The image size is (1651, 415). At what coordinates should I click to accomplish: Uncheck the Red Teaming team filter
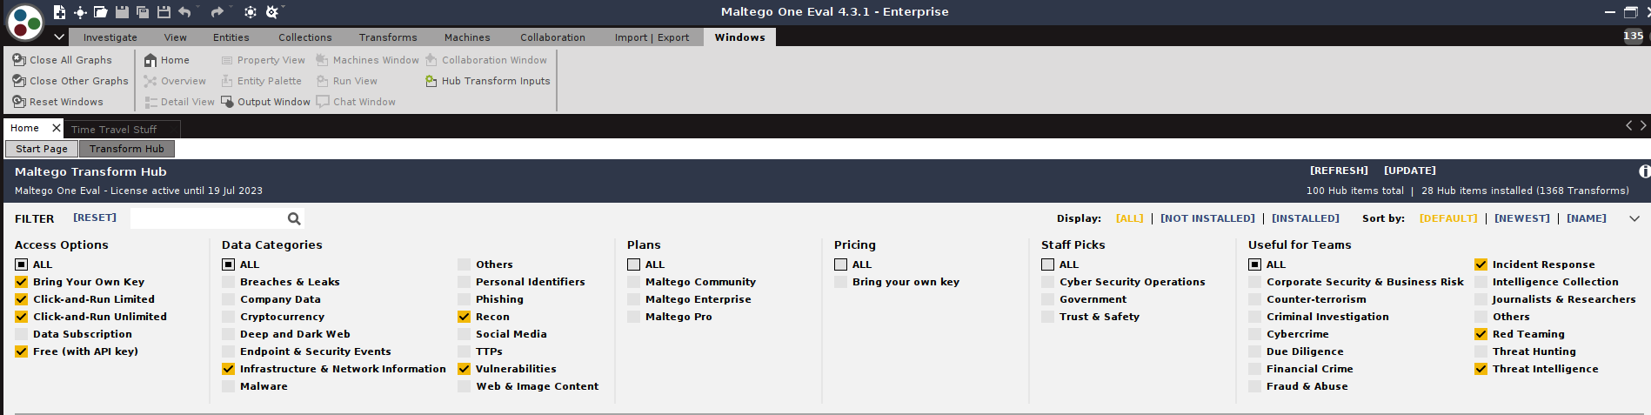[1481, 334]
